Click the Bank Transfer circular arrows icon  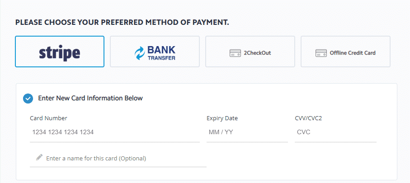(140, 53)
